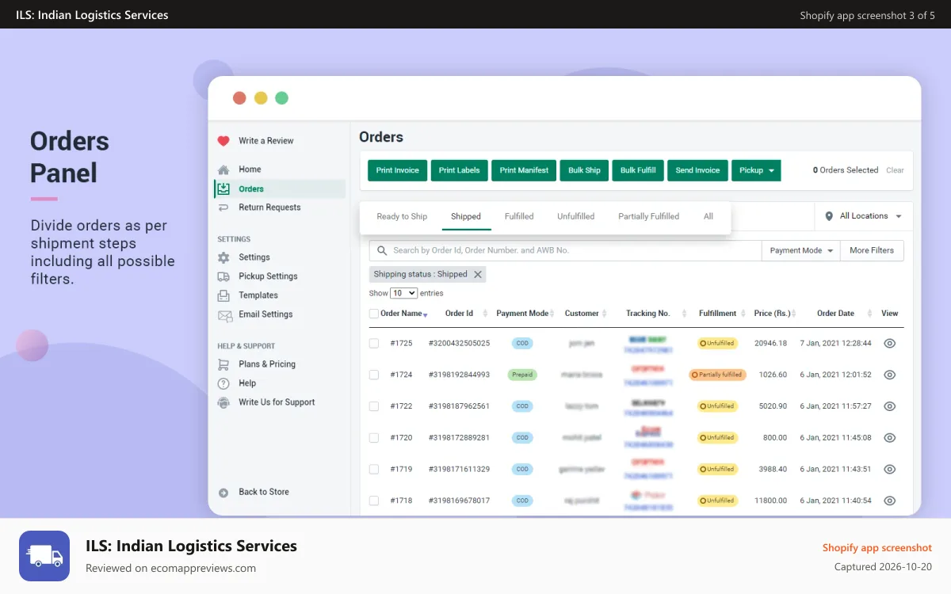The height and width of the screenshot is (594, 951).
Task: Click the Partially fulfilled badge on #1724
Action: pyautogui.click(x=717, y=375)
